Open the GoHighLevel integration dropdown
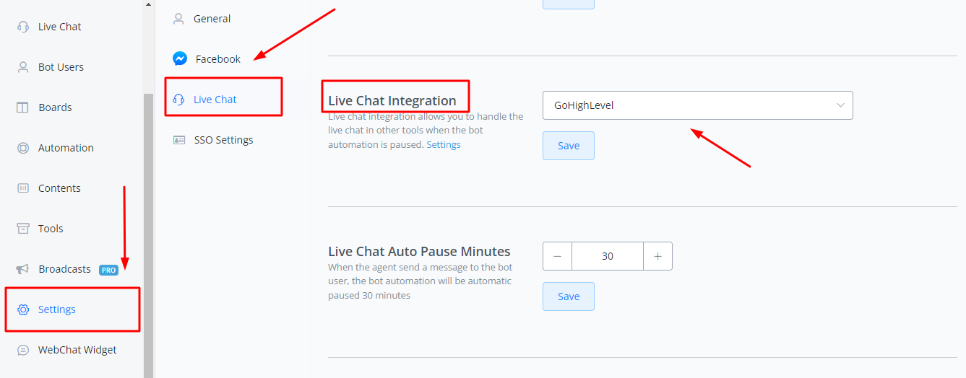 [697, 105]
